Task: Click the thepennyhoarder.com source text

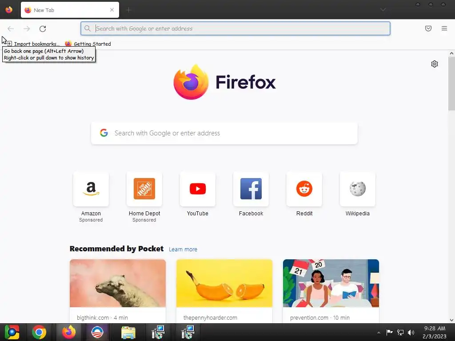Action: point(210,318)
